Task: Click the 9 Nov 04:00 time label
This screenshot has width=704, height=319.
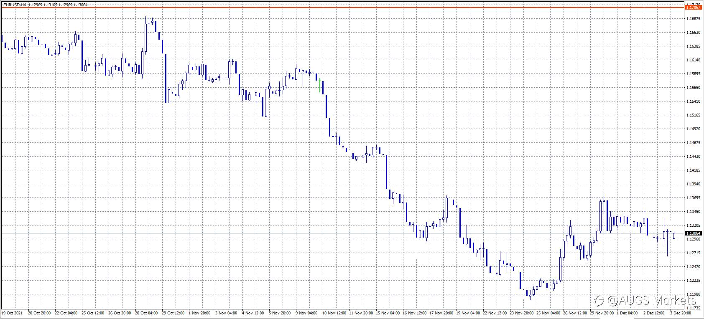Action: pyautogui.click(x=306, y=313)
